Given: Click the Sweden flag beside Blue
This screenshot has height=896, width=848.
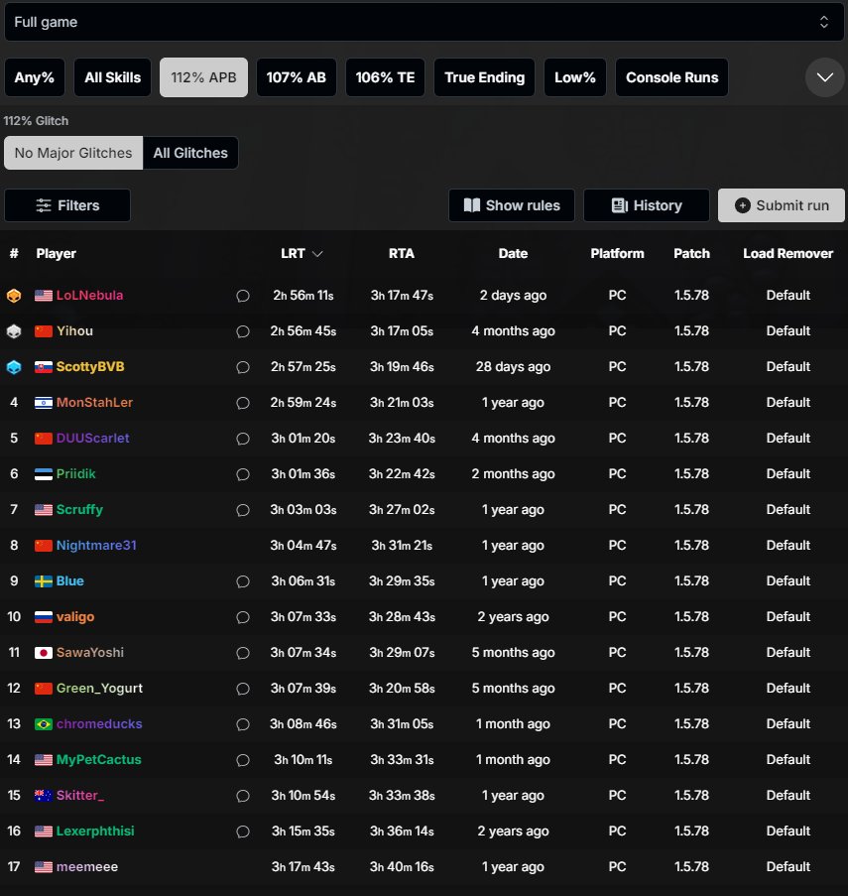Looking at the screenshot, I should 44,581.
